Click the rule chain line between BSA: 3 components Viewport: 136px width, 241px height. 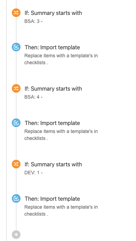(16, 30)
